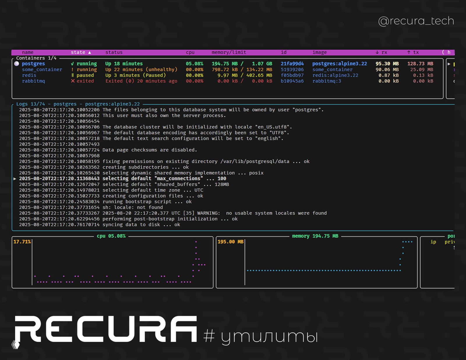The width and height of the screenshot is (466, 360).
Task: Click the unhealthy exclamation icon for some_container
Action: point(72,70)
